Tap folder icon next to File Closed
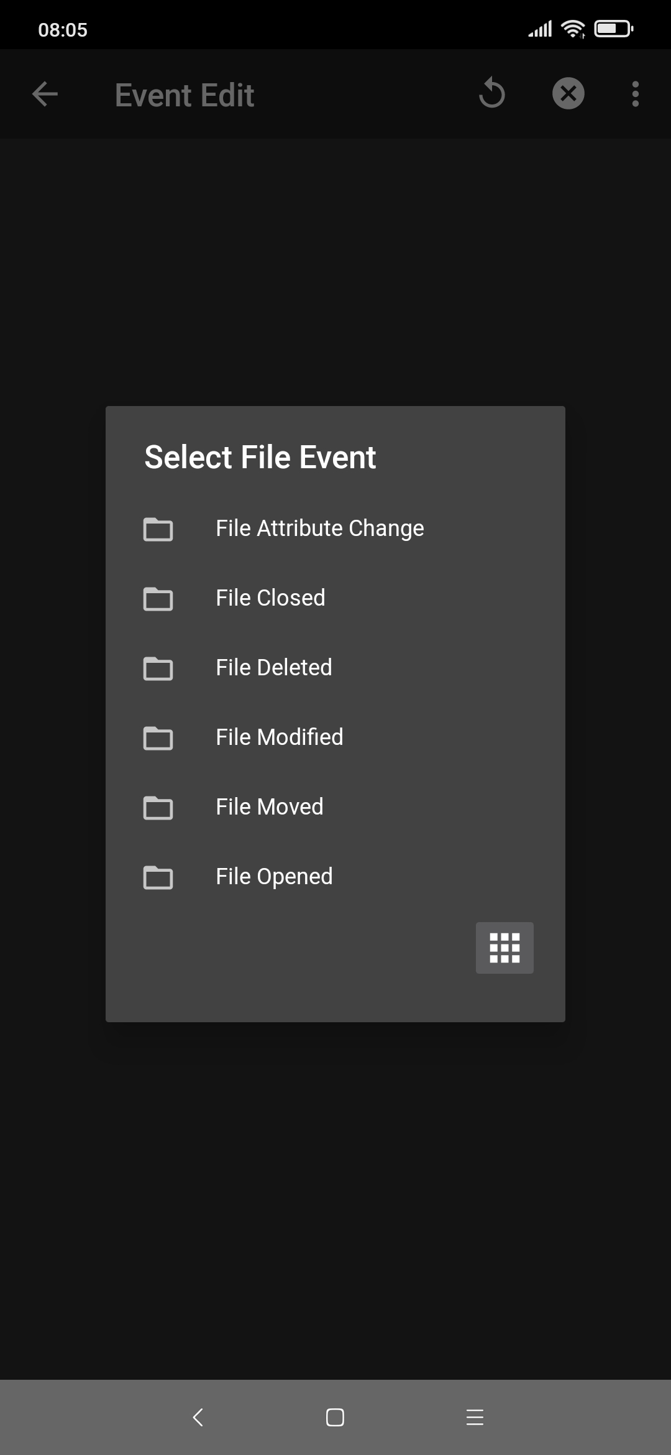The image size is (671, 1455). pyautogui.click(x=158, y=599)
